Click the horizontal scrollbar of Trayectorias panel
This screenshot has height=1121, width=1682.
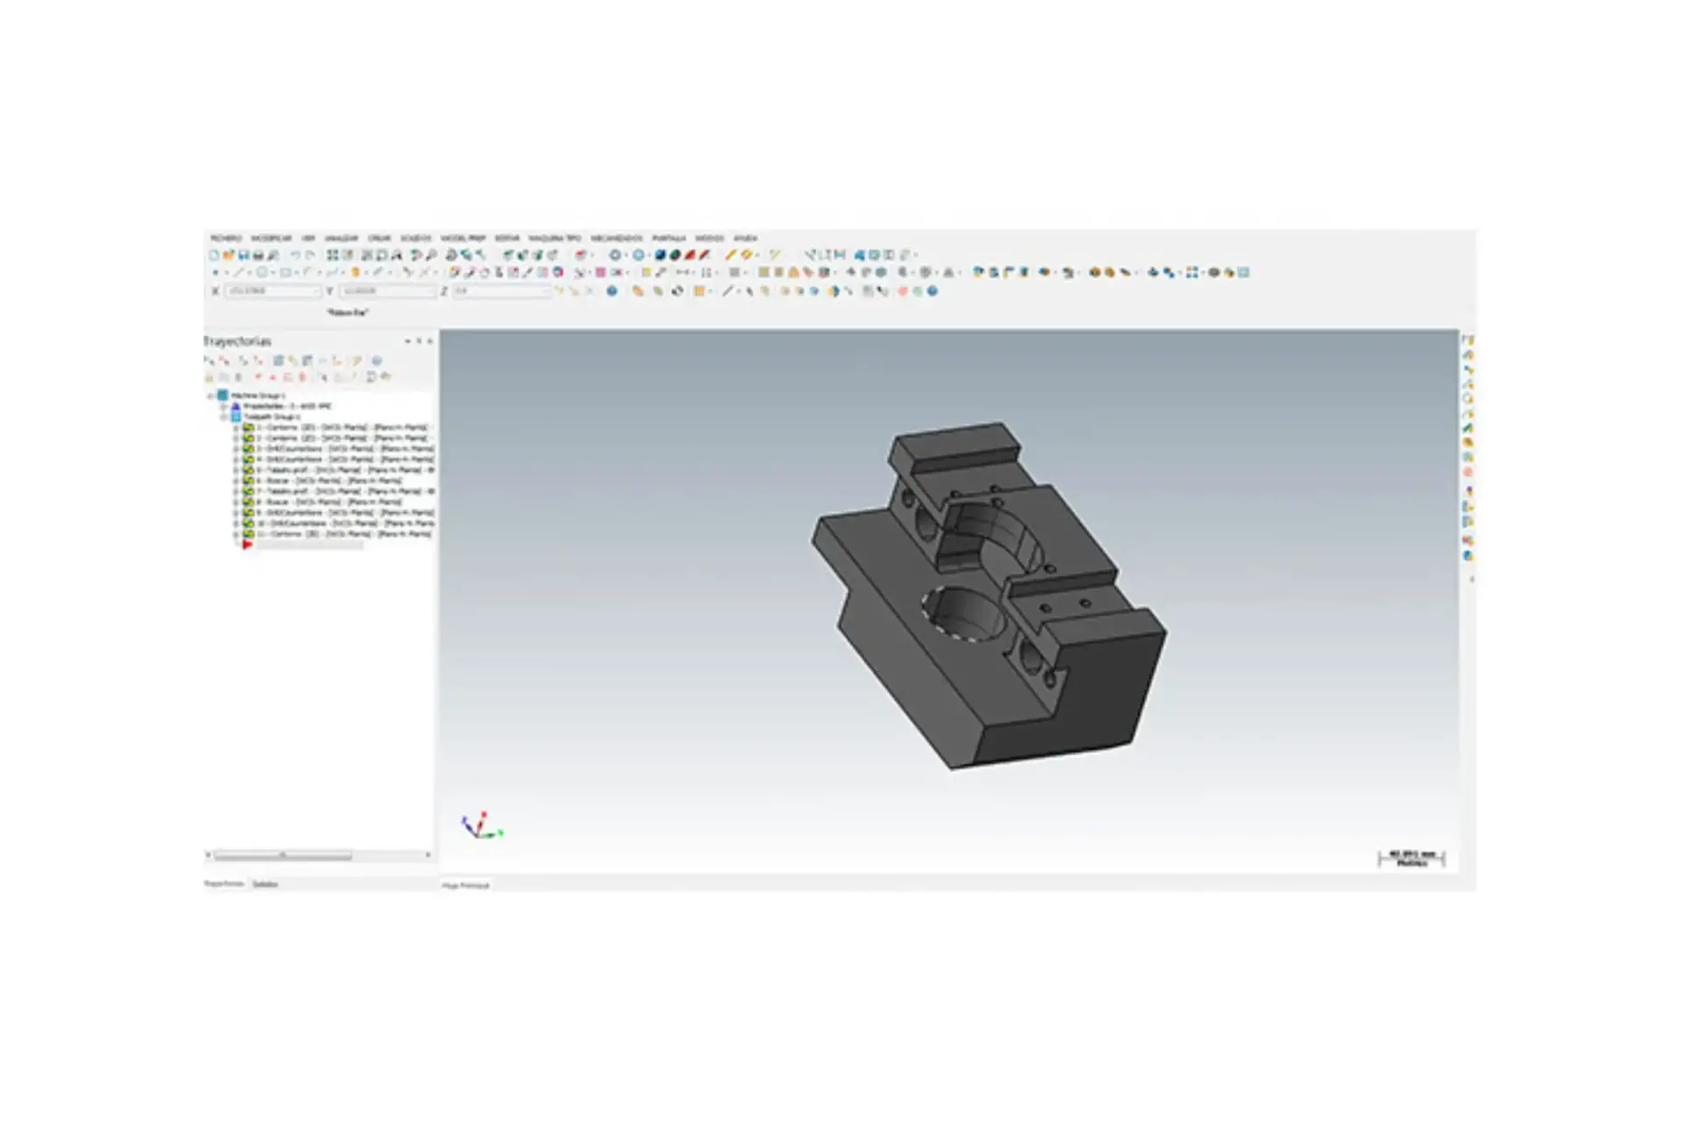283,855
